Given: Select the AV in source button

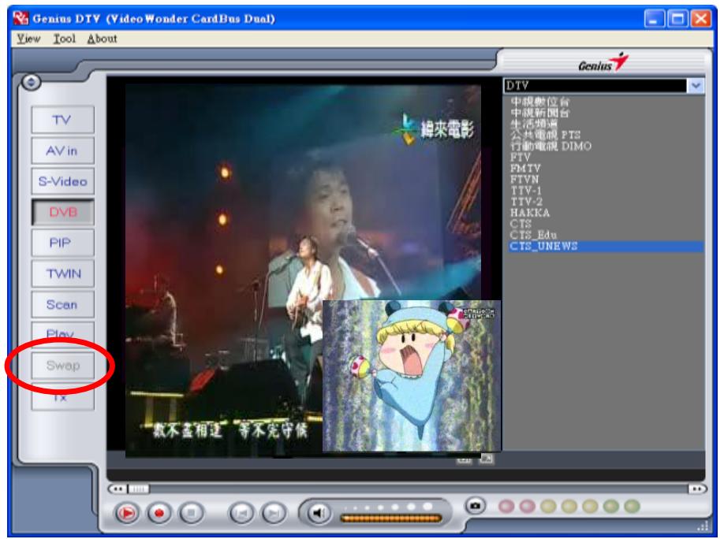Looking at the screenshot, I should click(63, 151).
